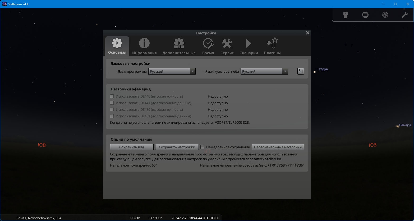Click the Первоначальные настройки button
Image resolution: width=414 pixels, height=221 pixels.
click(x=278, y=147)
